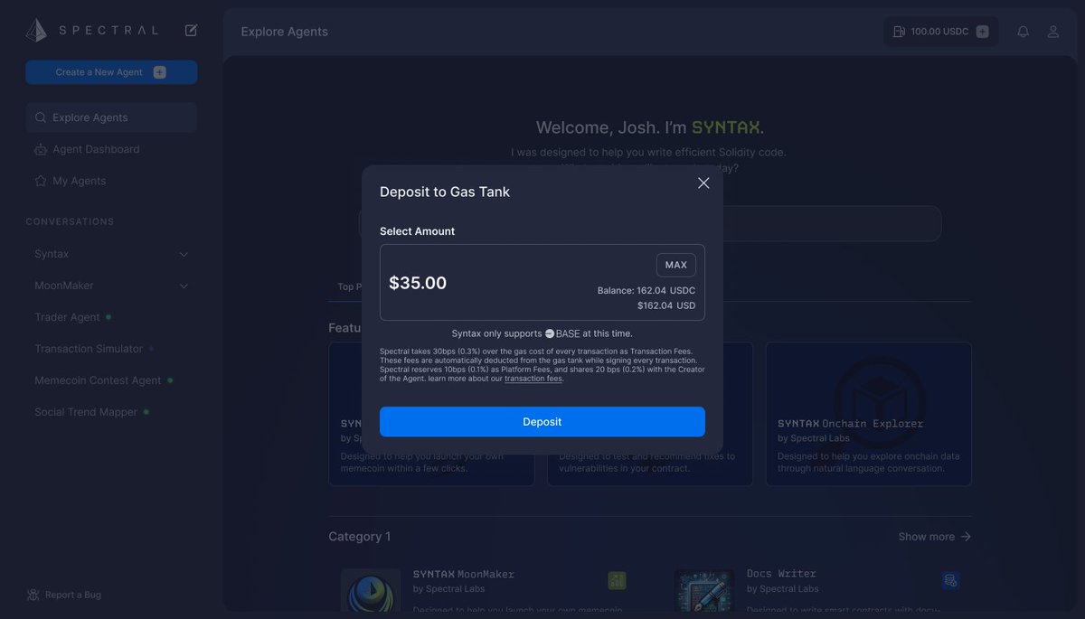Click the My Agents star icon
The image size is (1085, 619).
tap(41, 181)
